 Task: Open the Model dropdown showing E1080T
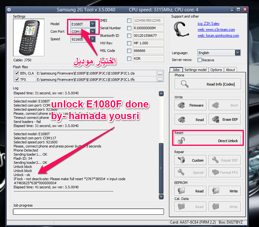(x=92, y=24)
